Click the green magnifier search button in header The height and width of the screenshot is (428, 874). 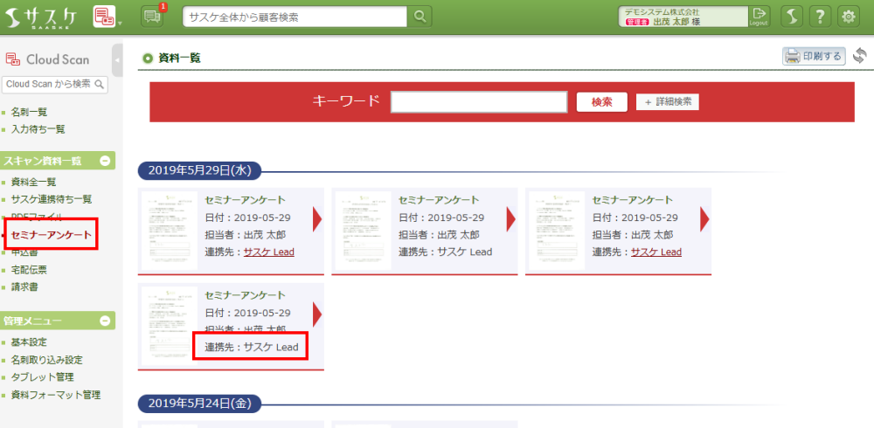pos(420,16)
